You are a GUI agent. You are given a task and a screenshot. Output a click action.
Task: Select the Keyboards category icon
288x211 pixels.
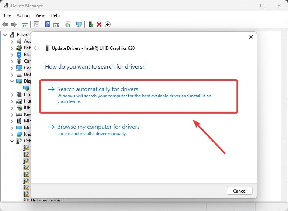tap(19, 114)
